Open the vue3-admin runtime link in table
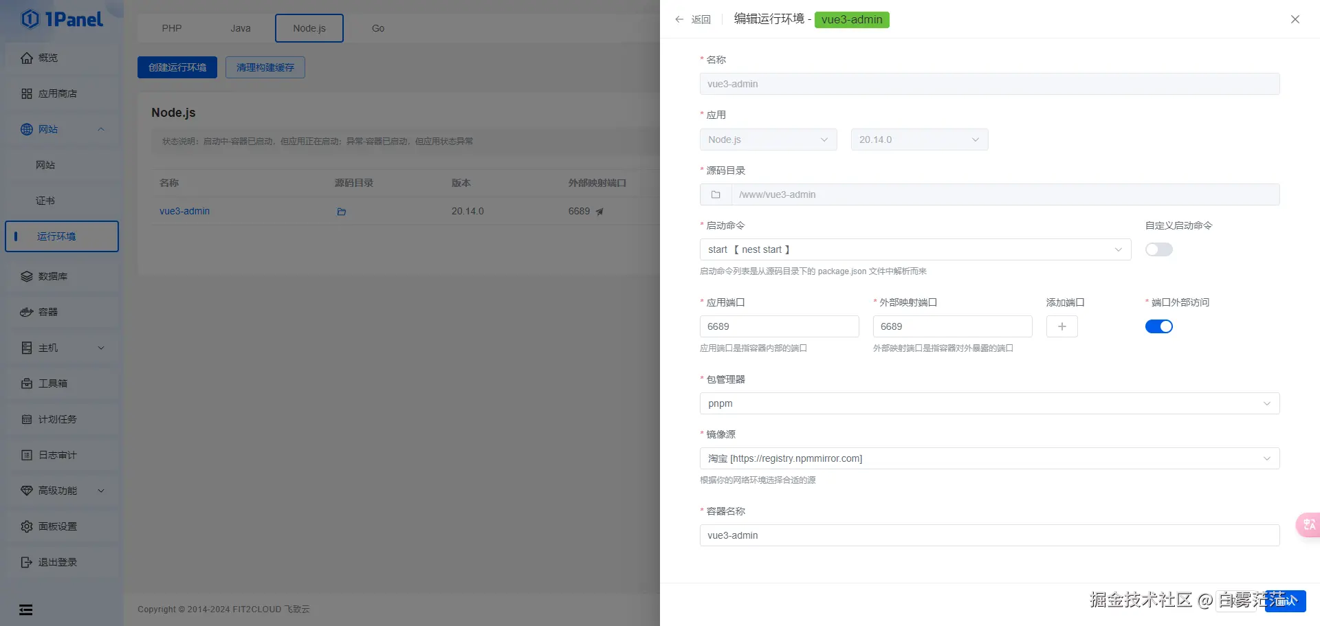1320x626 pixels. [185, 211]
